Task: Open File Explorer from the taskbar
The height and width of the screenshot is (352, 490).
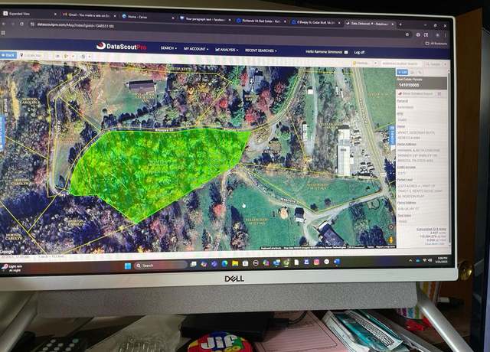Action: pos(235,263)
